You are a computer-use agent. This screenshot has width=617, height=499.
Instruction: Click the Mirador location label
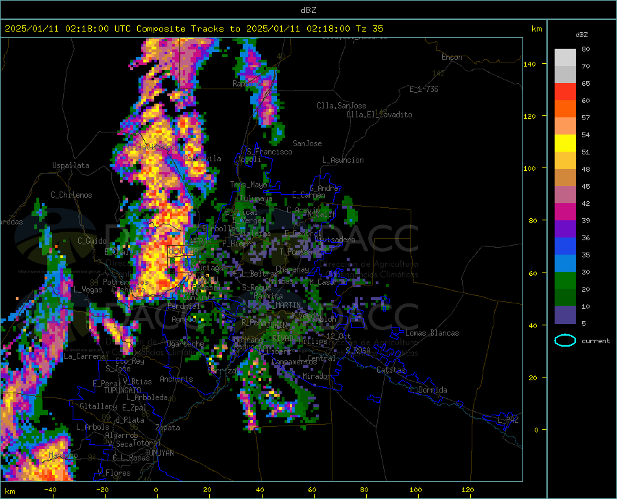(x=317, y=376)
